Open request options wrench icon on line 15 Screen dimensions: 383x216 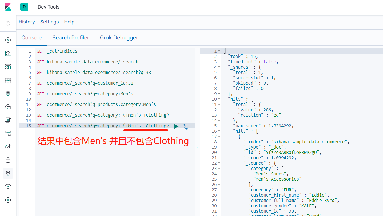[x=185, y=127]
